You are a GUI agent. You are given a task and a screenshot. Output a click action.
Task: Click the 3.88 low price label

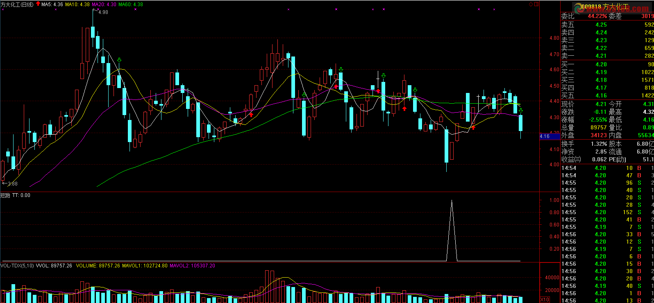(13, 184)
